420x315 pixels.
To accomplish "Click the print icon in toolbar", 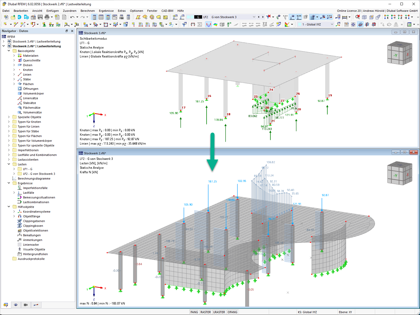I will (47, 17).
